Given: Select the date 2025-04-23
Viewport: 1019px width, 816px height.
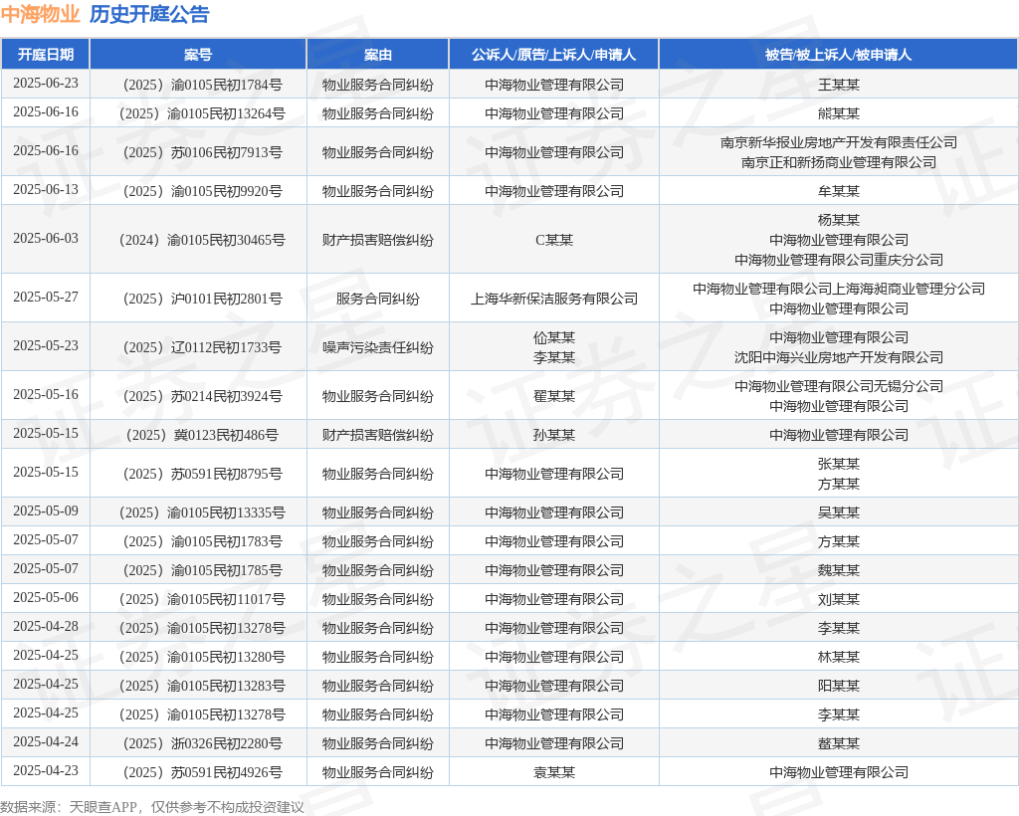Looking at the screenshot, I should click(x=46, y=770).
